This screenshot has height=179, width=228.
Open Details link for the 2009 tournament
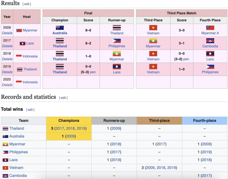(x=7, y=33)
